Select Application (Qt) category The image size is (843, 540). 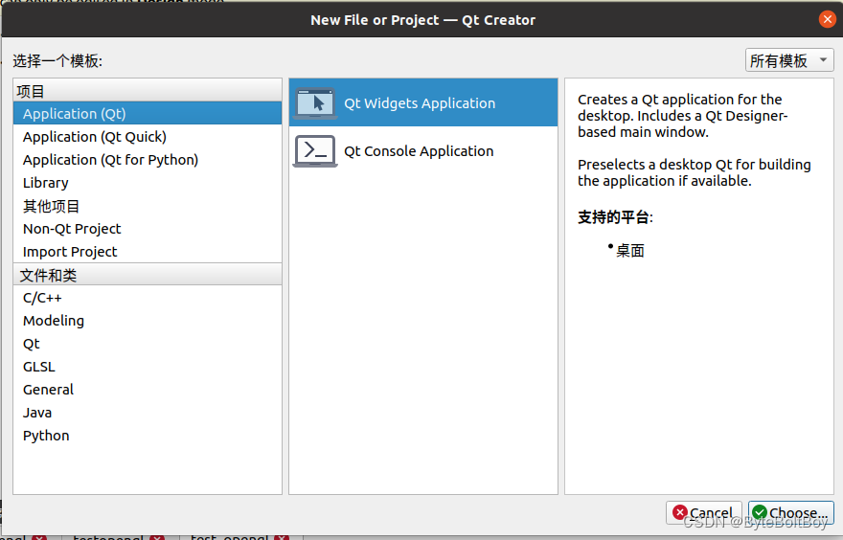[x=148, y=113]
